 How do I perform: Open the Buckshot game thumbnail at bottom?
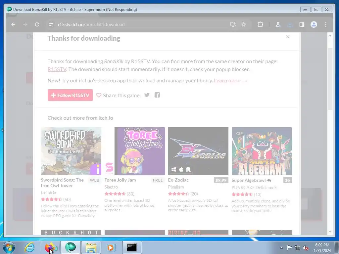71,233
